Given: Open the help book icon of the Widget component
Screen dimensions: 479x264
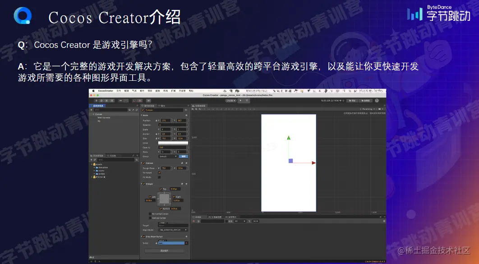Looking at the screenshot, I should click(x=182, y=184).
